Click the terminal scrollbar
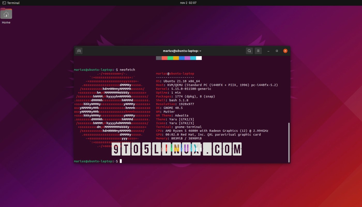The height and width of the screenshot is (207, 362). [x=289, y=142]
